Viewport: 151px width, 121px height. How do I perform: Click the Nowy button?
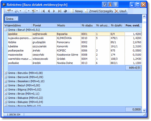click(x=77, y=11)
